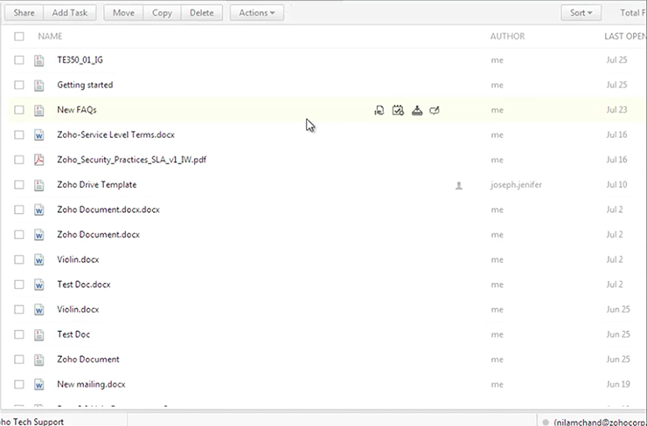The height and width of the screenshot is (426, 647).
Task: Click the download icon on New FAQs row
Action: (x=417, y=110)
